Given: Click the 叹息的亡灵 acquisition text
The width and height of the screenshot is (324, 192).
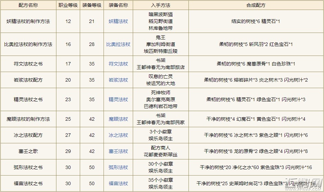Looking at the screenshot, I should (161, 77).
